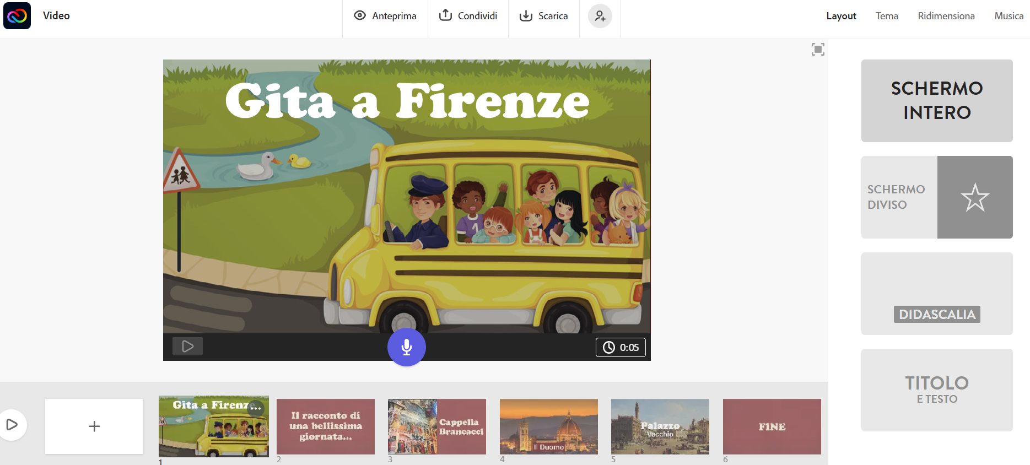Click the Condividi share button
Screen dimensions: 1030x465
[468, 16]
